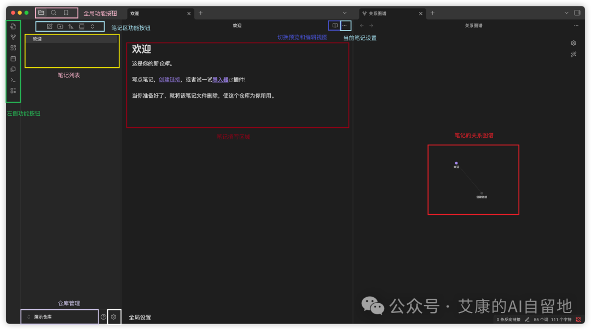591x330 pixels.
Task: Click the 关系图谱 title in pane header
Action: 473,26
